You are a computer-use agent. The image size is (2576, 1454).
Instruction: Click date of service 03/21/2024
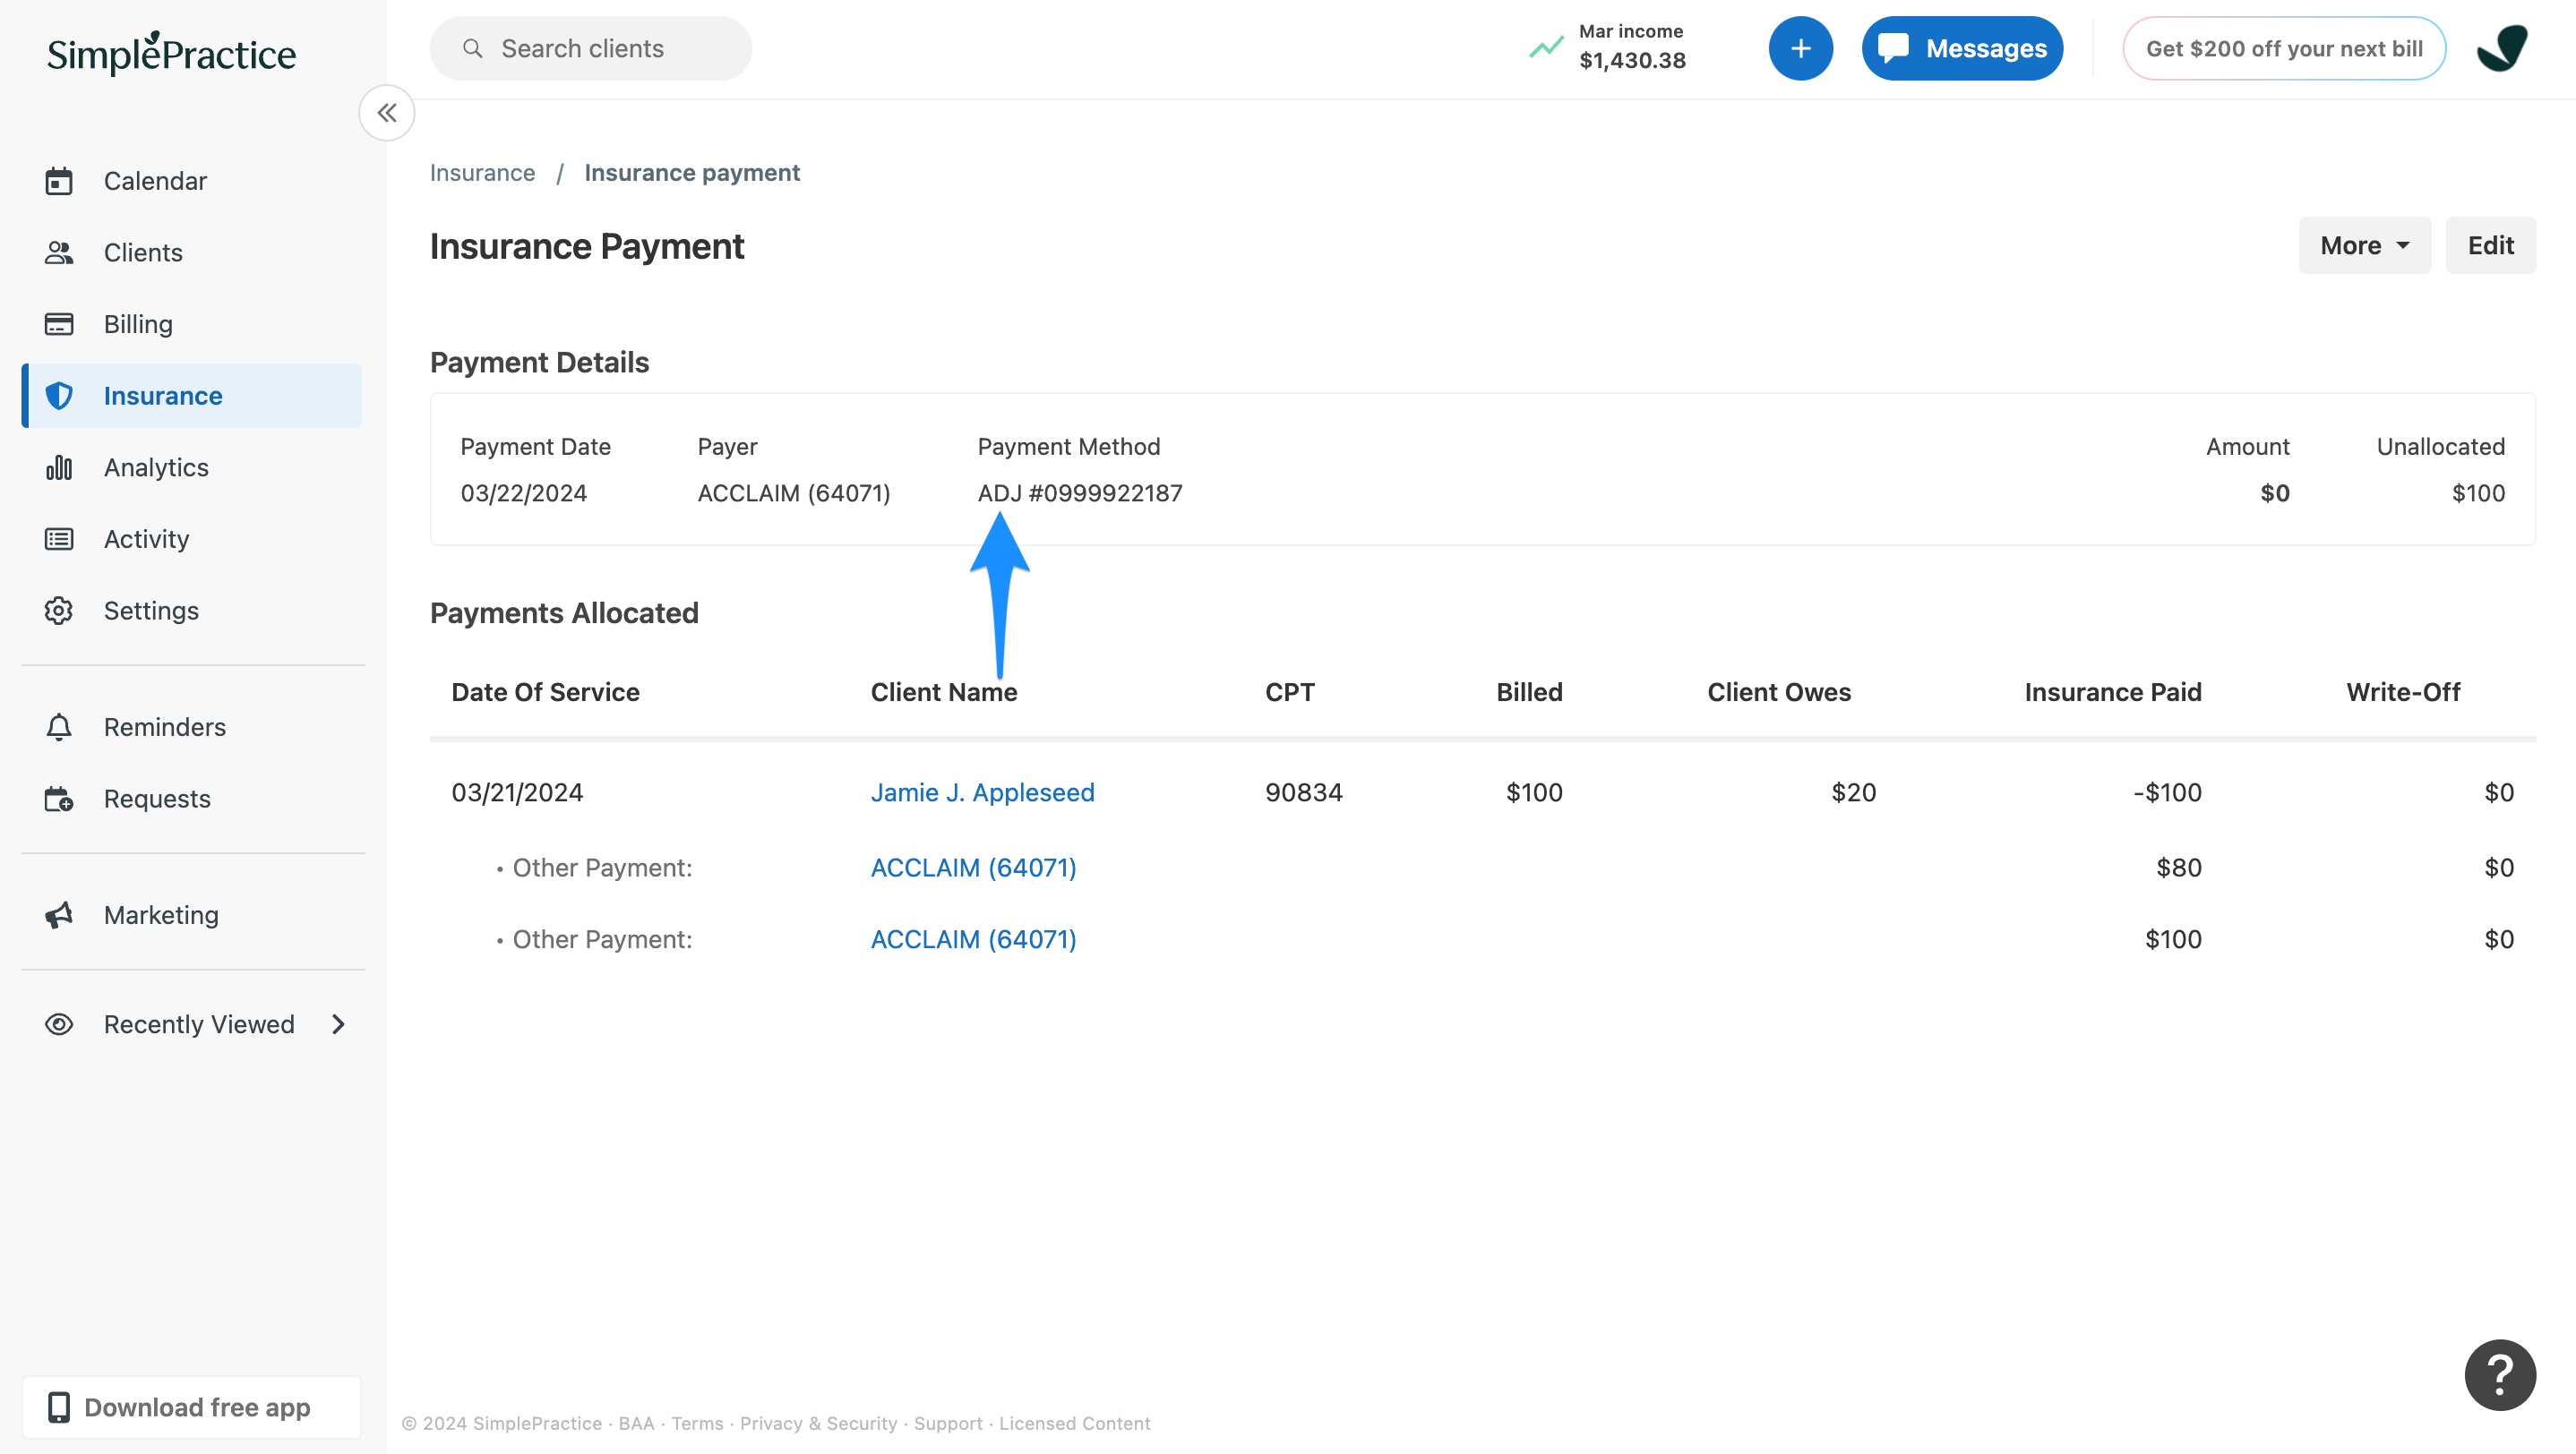[x=517, y=792]
